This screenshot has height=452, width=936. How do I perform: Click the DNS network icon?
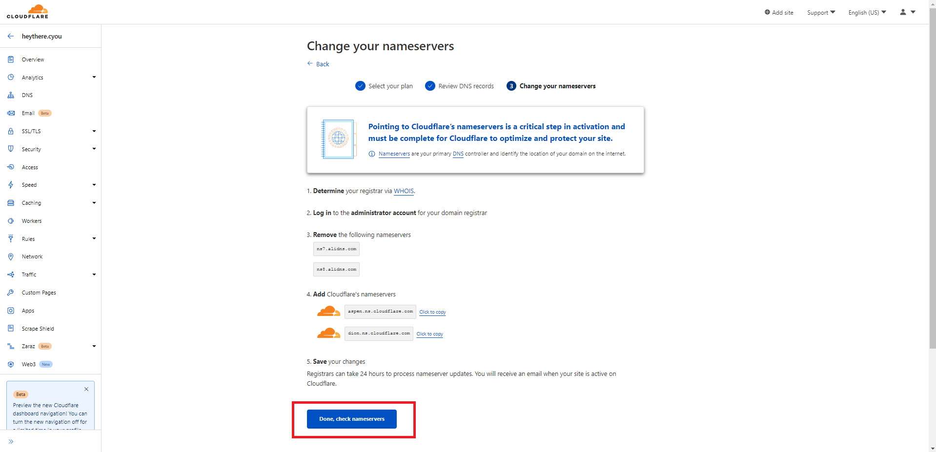click(11, 95)
